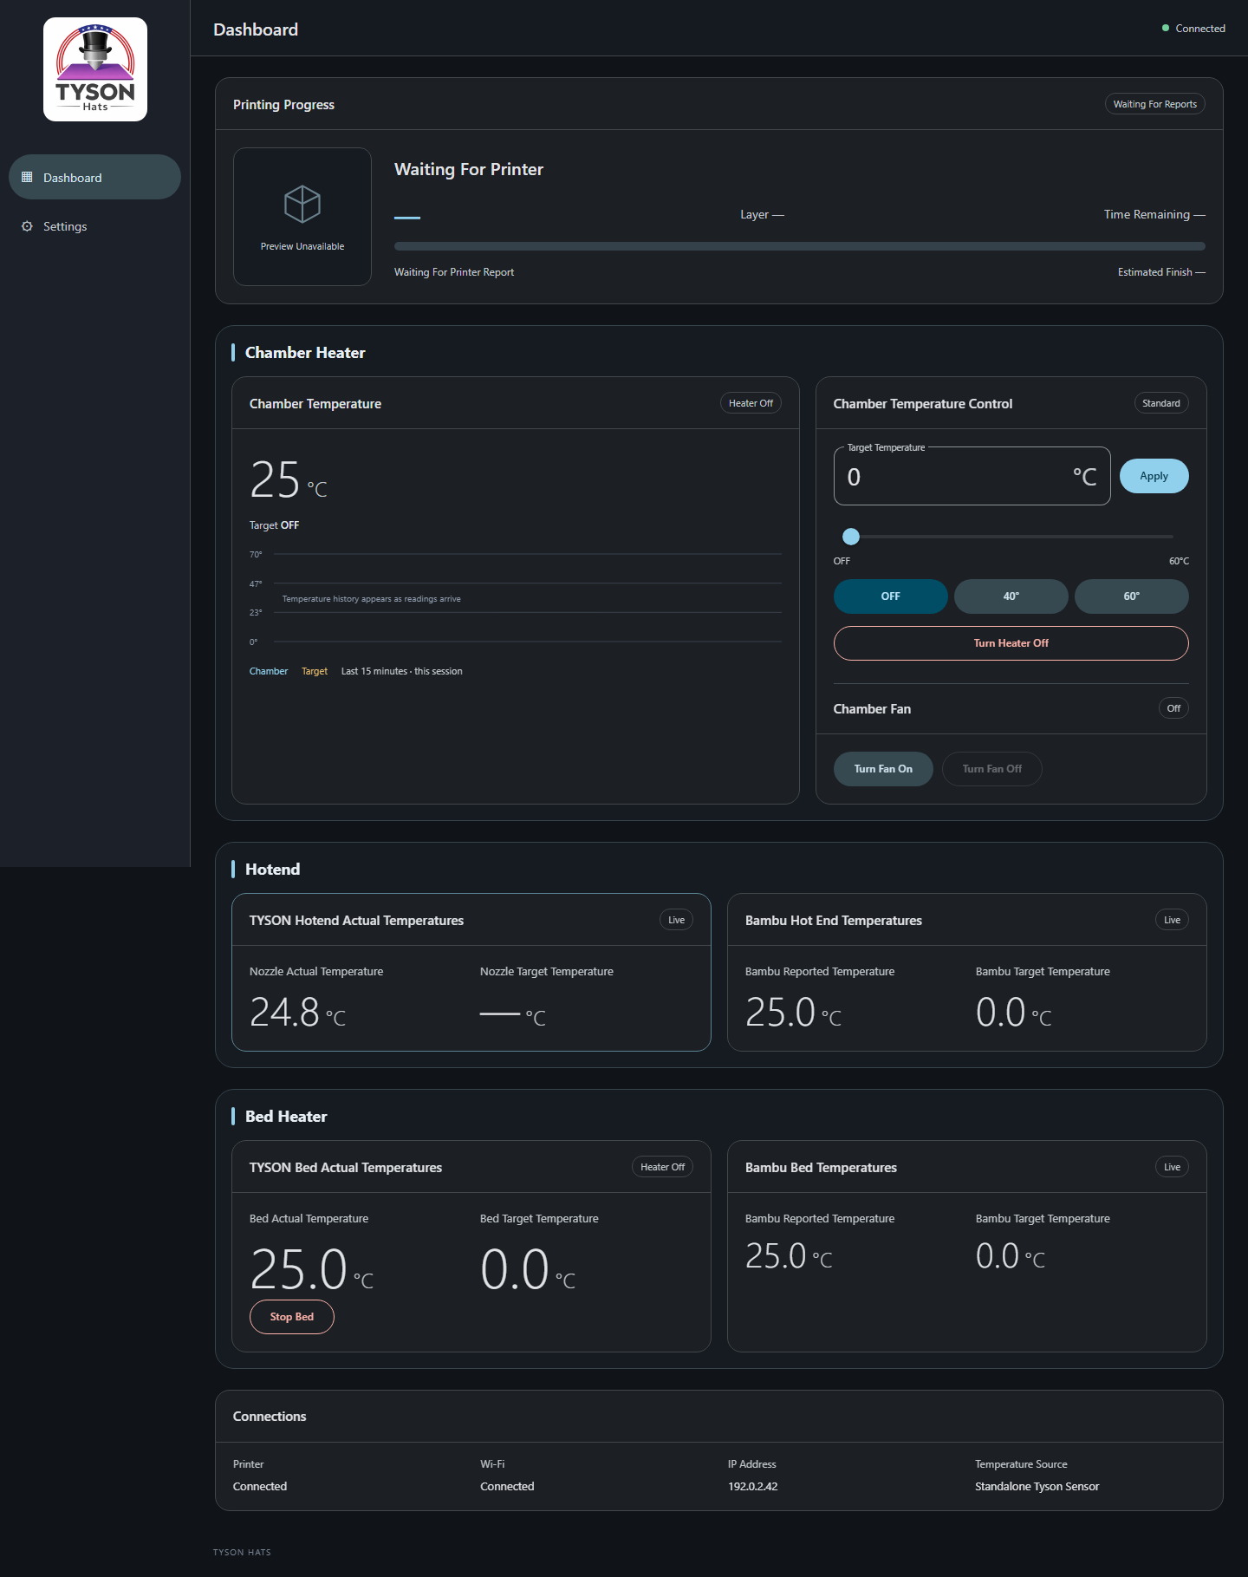Open the Dashboard menu item
This screenshot has width=1248, height=1577.
coord(94,177)
